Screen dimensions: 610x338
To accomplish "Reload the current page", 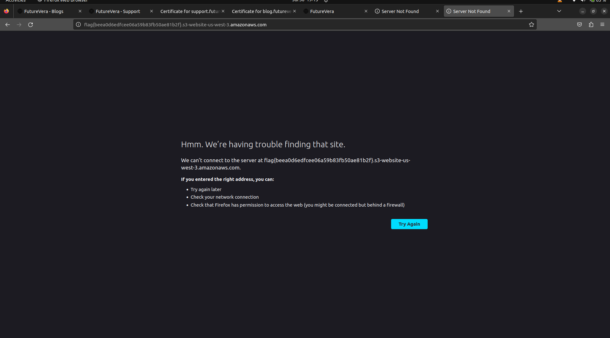I will point(30,25).
